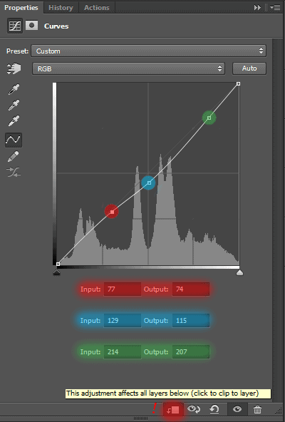Open the RGB channel dropdown
Viewport: 285px width, 422px height.
pyautogui.click(x=128, y=68)
